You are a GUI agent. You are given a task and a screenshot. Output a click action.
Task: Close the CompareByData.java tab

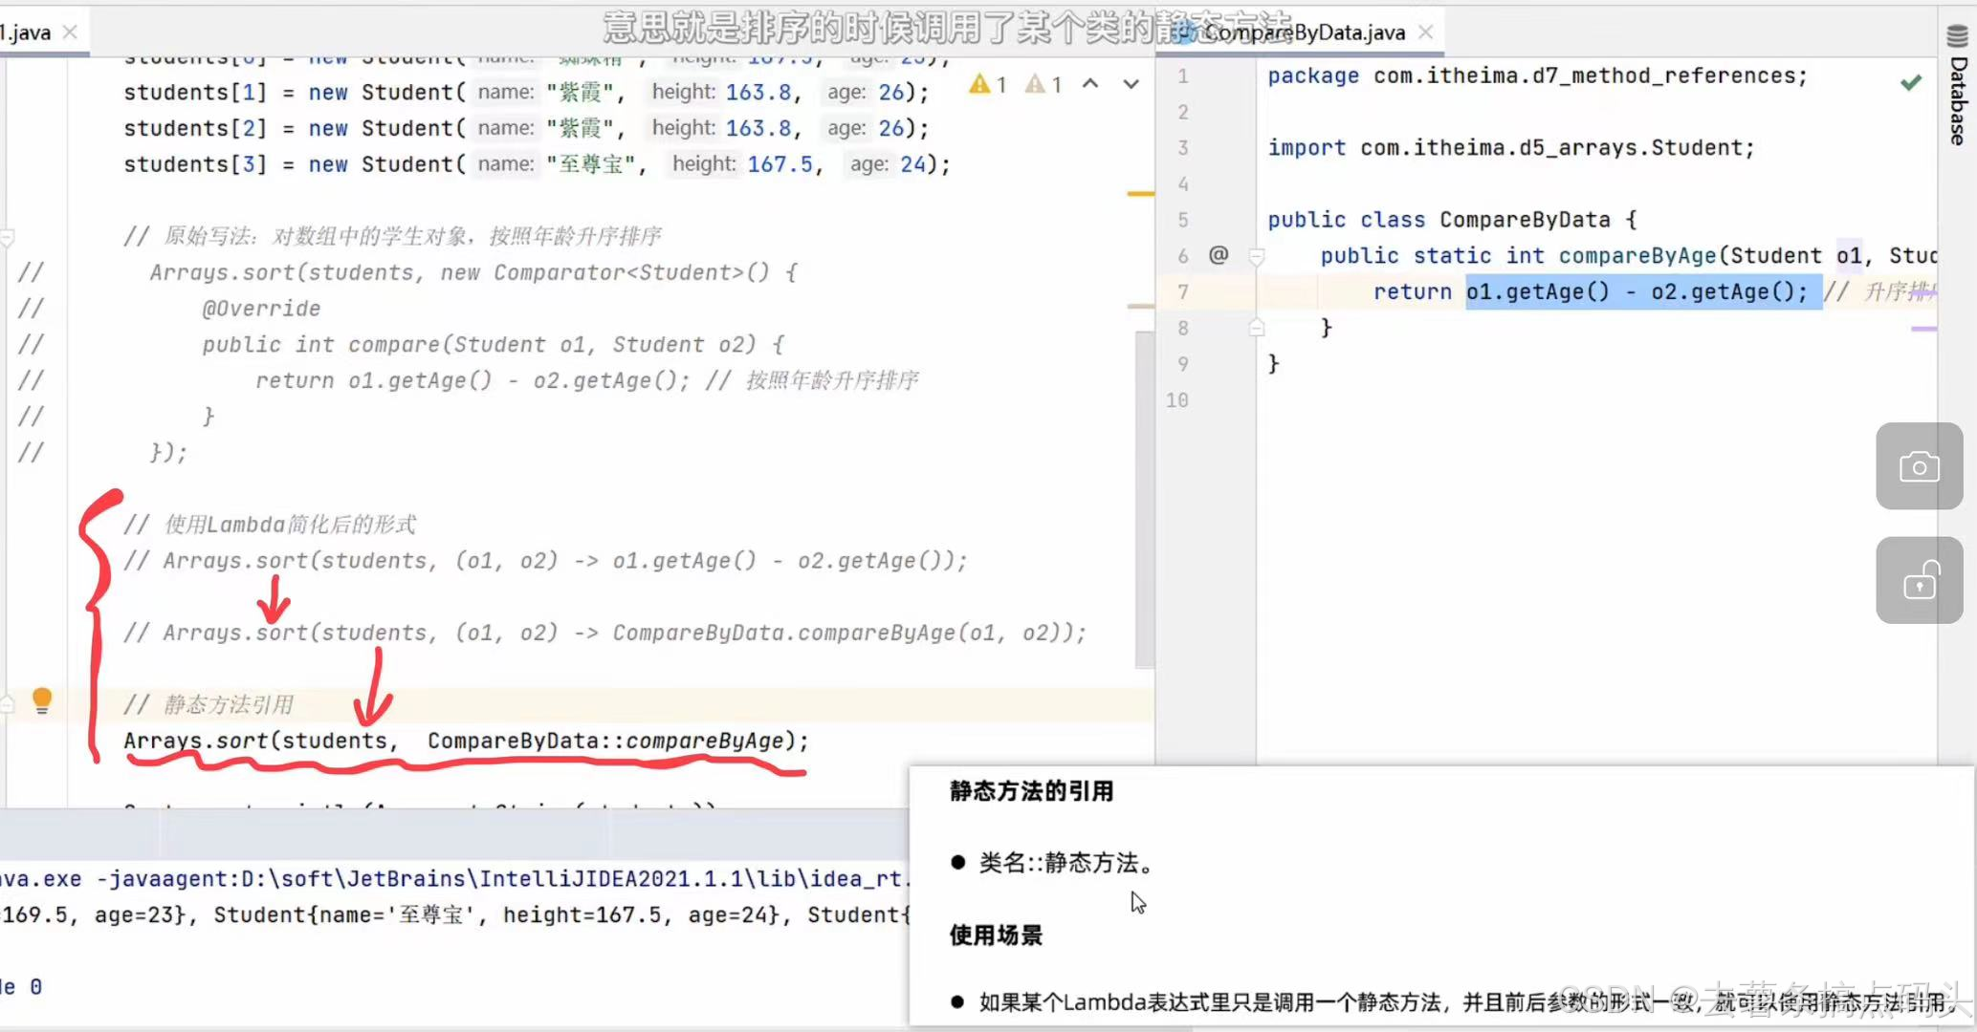click(x=1426, y=32)
